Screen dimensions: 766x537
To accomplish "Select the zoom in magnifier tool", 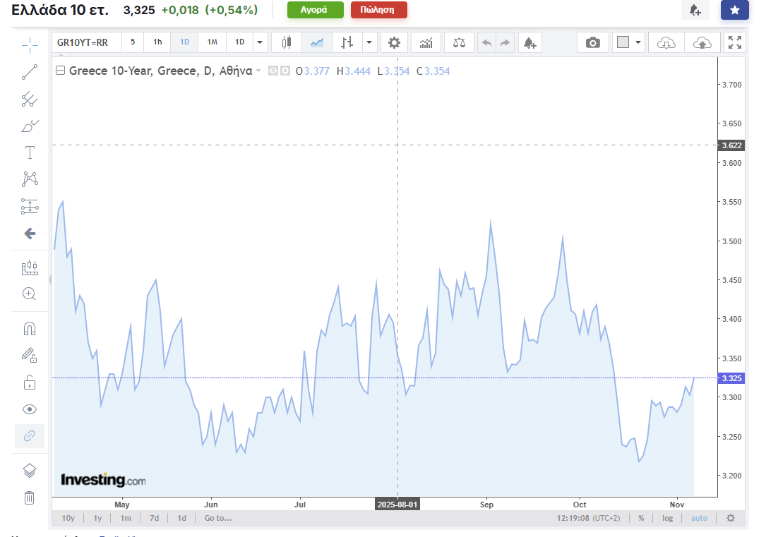I will click(x=30, y=294).
